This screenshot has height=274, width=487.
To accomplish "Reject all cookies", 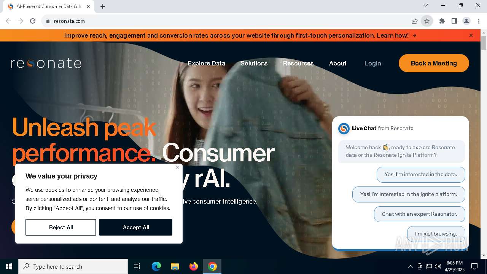I will (x=61, y=227).
